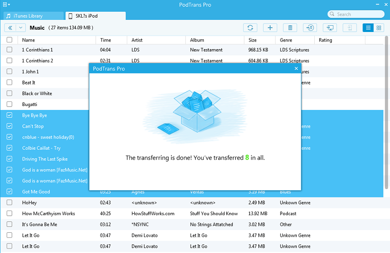The width and height of the screenshot is (390, 253).
Task: Switch to grid thumbnail view icon
Action: coord(379,28)
